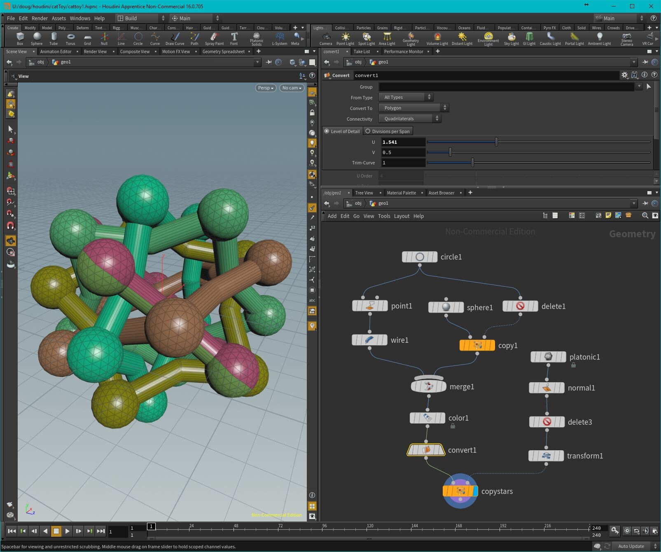The height and width of the screenshot is (552, 661).
Task: Adjust the U level of detail slider
Action: pyautogui.click(x=496, y=142)
